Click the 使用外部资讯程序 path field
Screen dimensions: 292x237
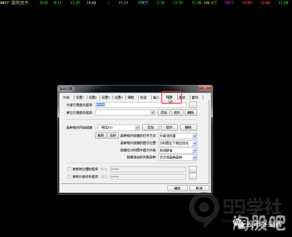[148, 177]
